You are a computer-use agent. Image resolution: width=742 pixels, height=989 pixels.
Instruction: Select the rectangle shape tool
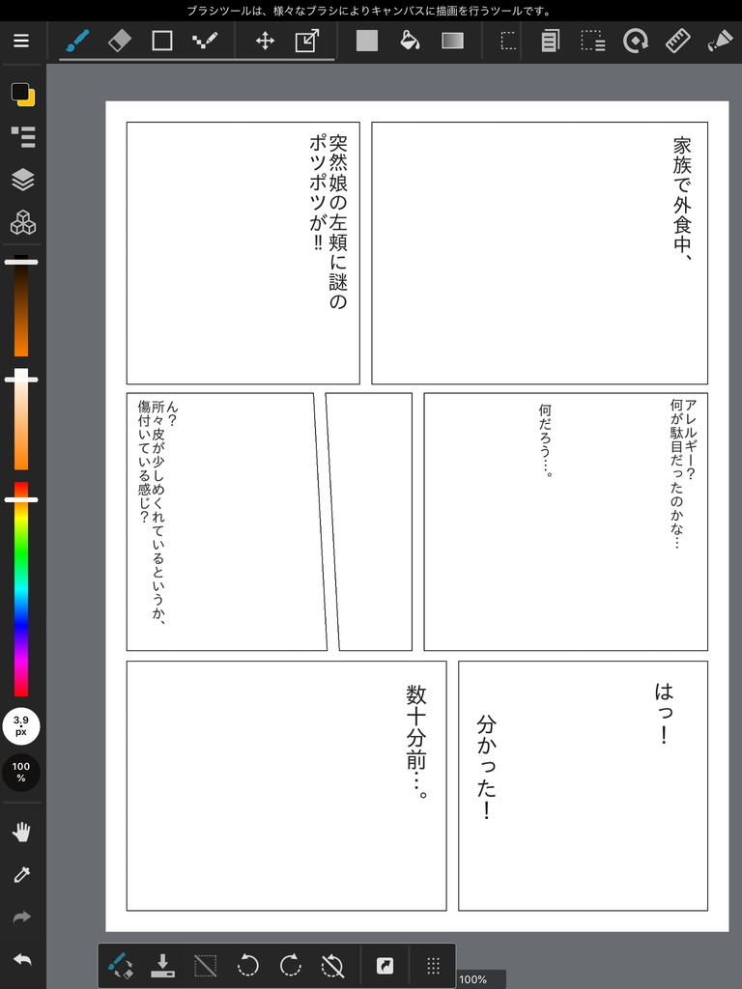[x=162, y=41]
